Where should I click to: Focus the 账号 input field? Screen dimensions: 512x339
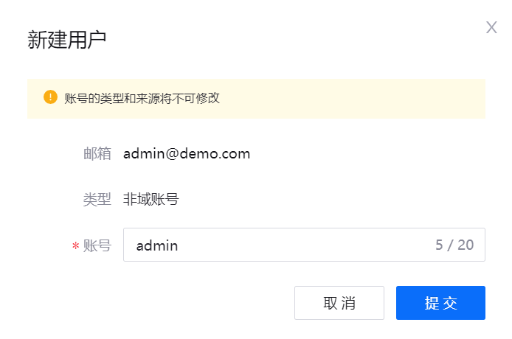pos(304,245)
